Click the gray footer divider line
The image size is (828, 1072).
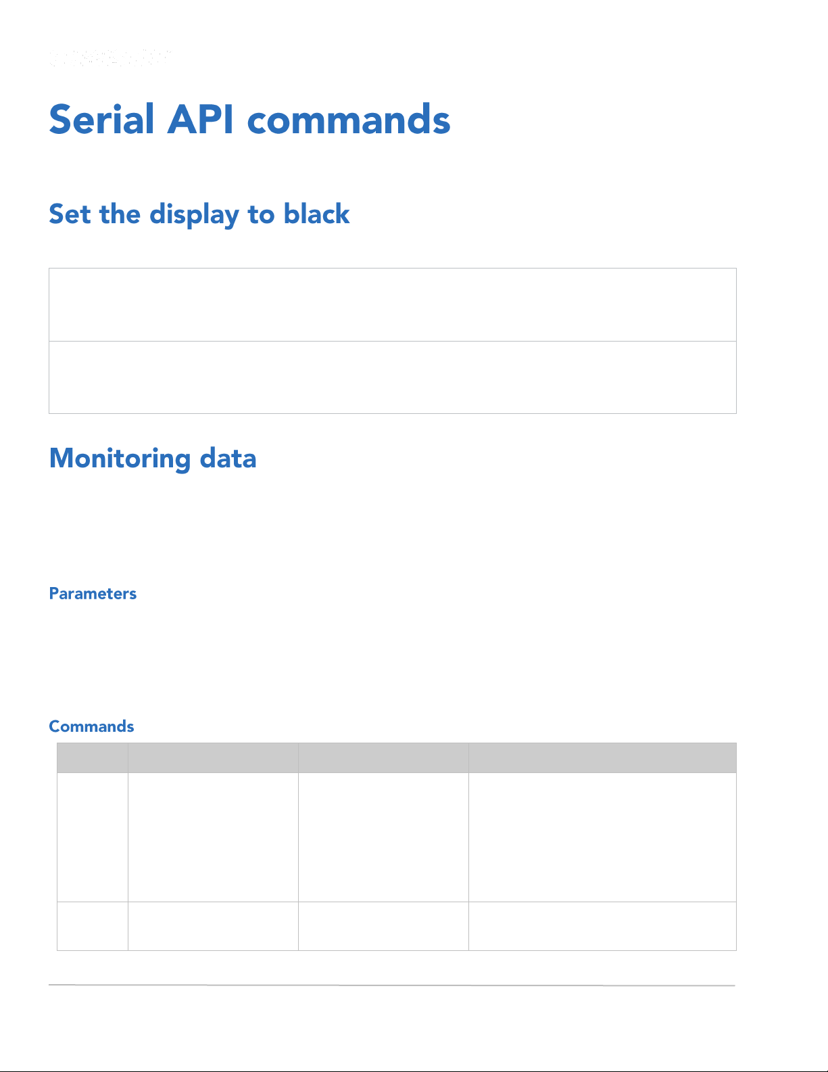392,985
